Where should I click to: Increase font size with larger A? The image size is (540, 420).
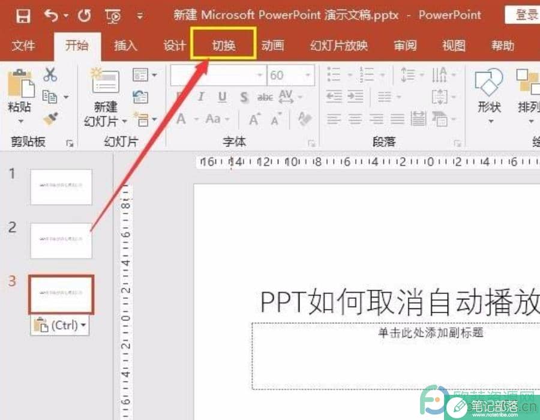tap(254, 119)
